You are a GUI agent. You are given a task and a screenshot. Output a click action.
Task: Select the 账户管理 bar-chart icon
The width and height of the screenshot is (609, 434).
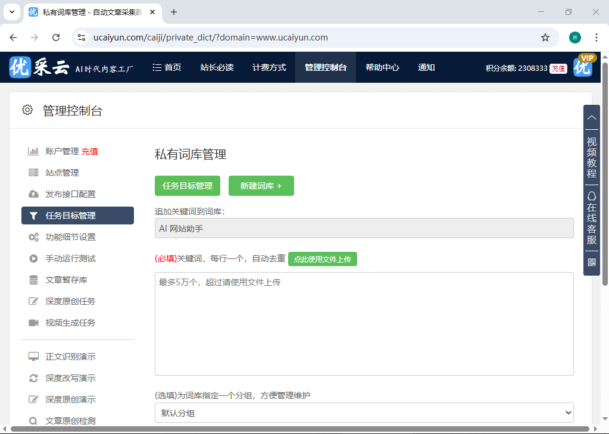tap(34, 151)
